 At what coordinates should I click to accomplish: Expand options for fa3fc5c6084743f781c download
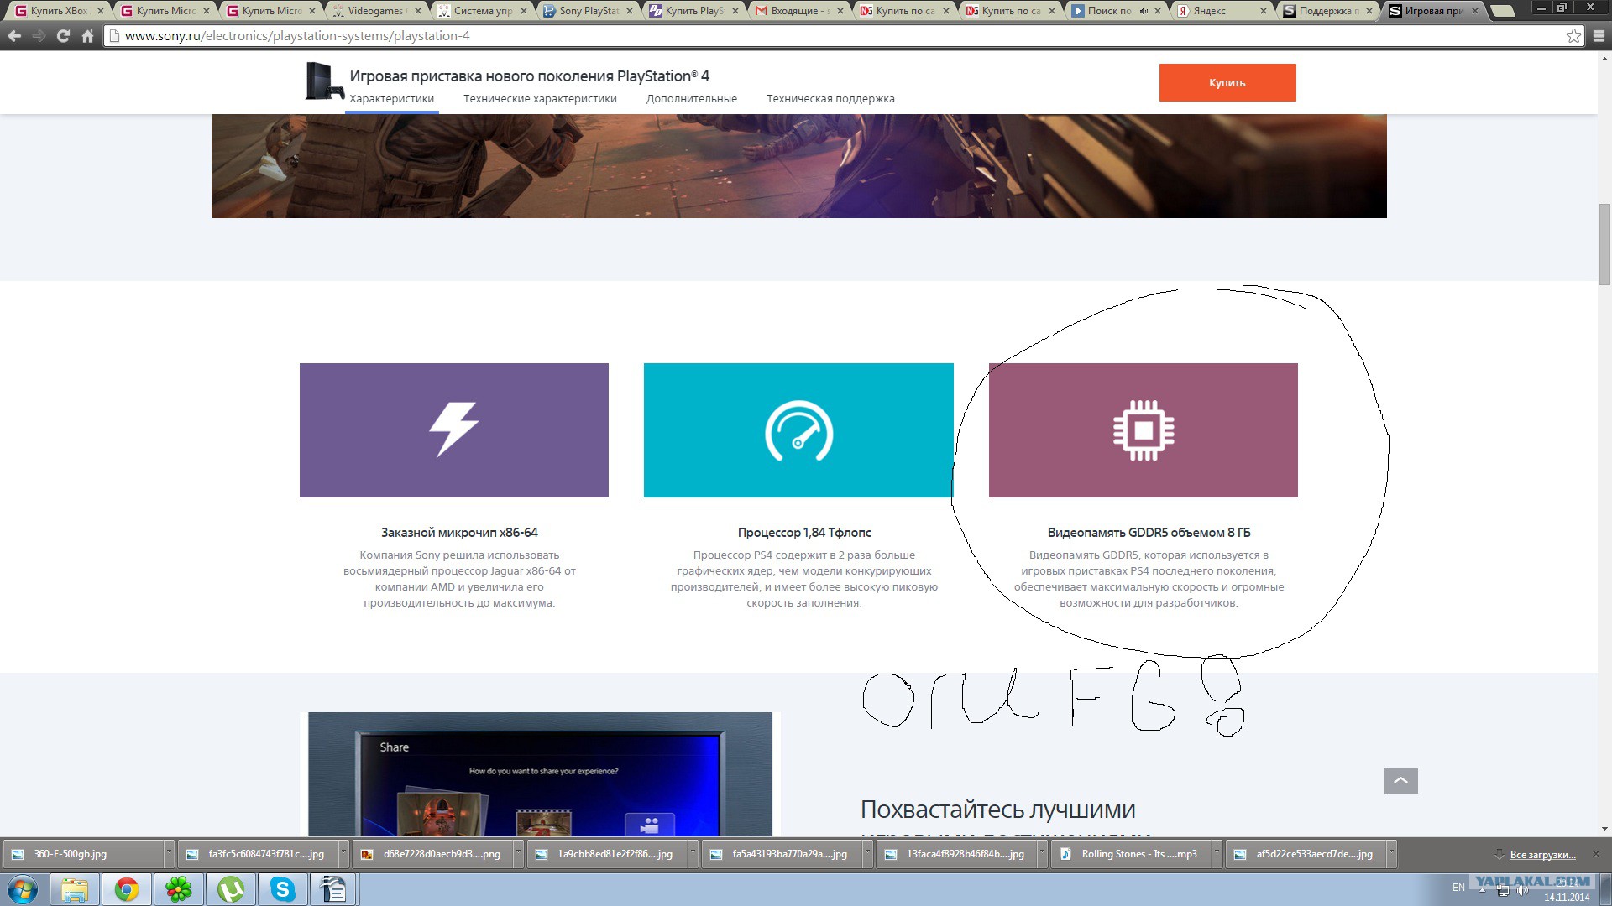[x=343, y=854]
